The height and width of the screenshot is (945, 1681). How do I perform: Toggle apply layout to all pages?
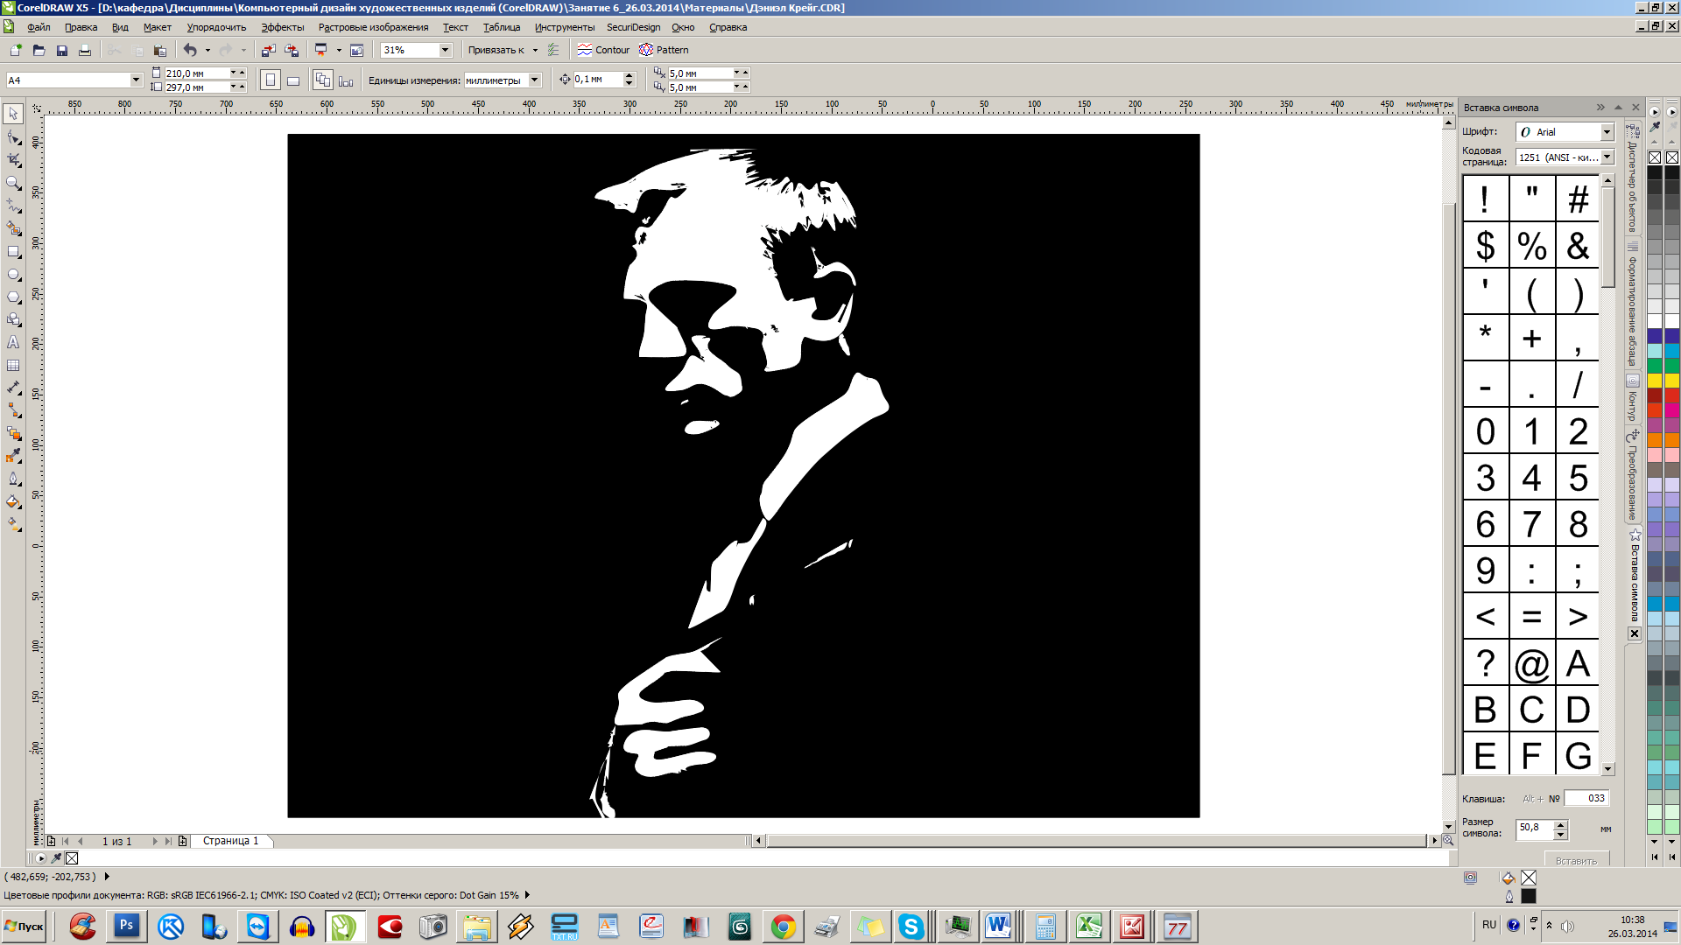(323, 80)
